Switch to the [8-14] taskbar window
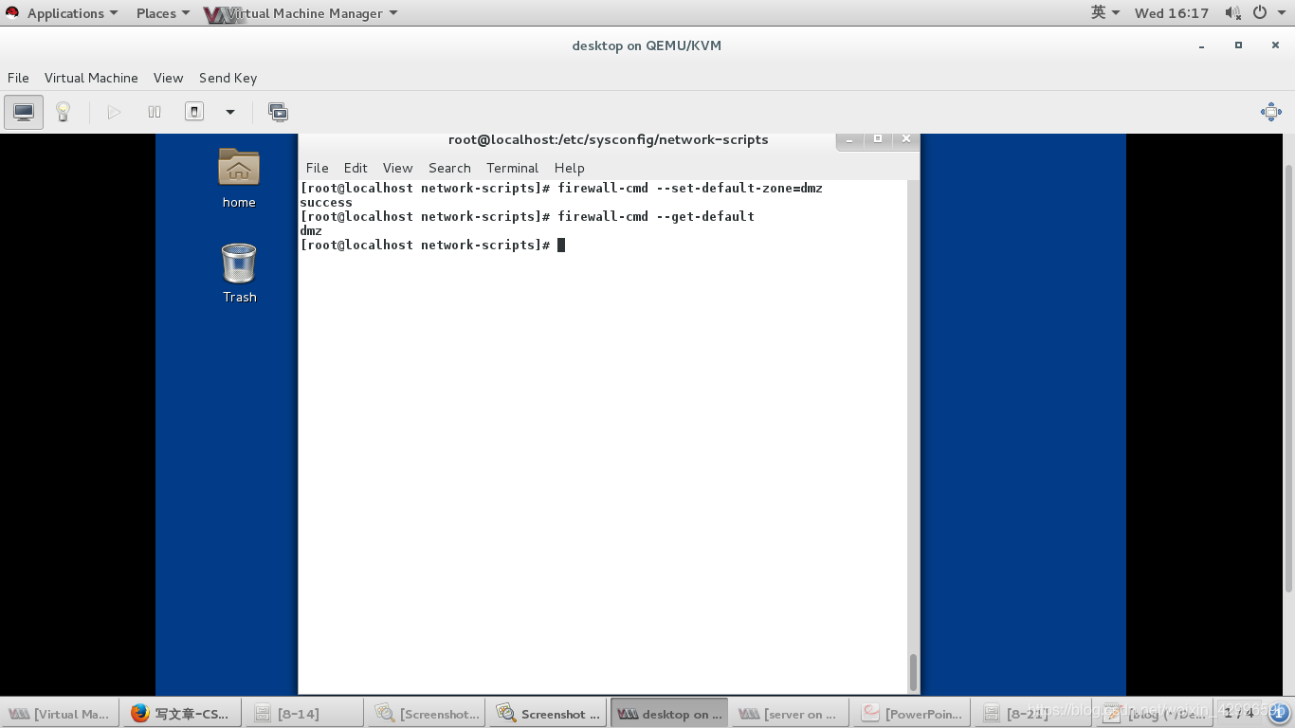 point(303,714)
